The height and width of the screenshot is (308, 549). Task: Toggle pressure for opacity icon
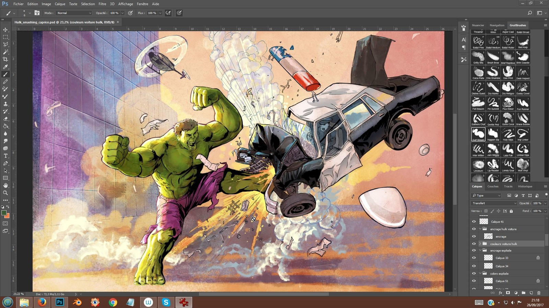[130, 13]
